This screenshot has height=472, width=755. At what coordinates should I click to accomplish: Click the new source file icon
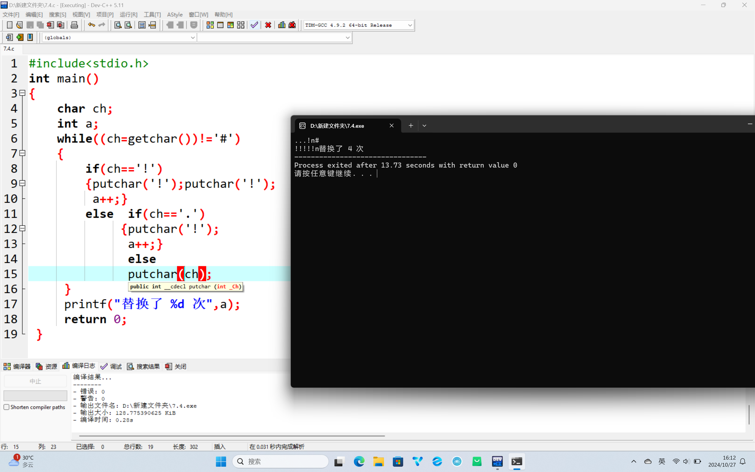coord(9,25)
